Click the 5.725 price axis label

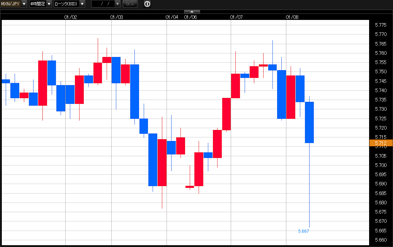[381, 119]
